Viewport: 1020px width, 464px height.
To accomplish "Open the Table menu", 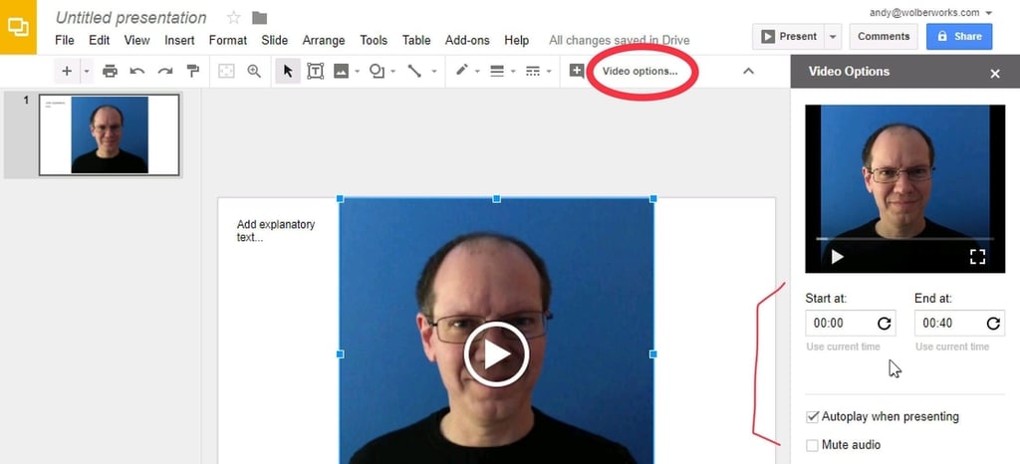I will [x=416, y=40].
